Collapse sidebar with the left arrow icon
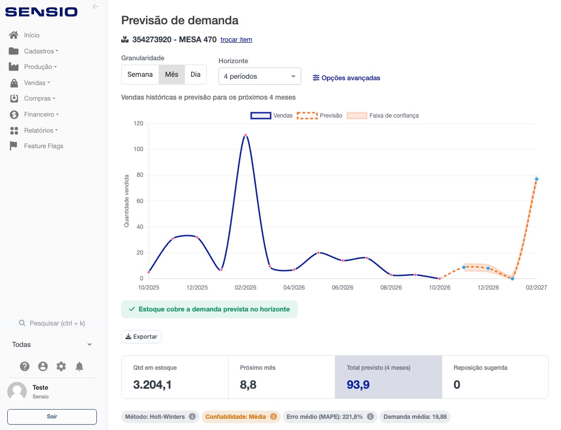 tap(95, 6)
